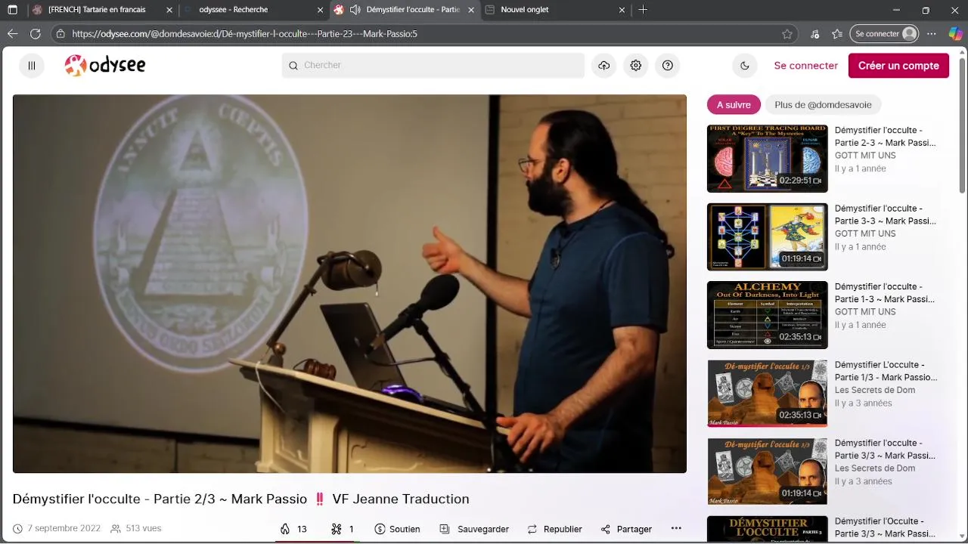
Task: Click browser Se connecter profile button
Action: pyautogui.click(x=886, y=34)
